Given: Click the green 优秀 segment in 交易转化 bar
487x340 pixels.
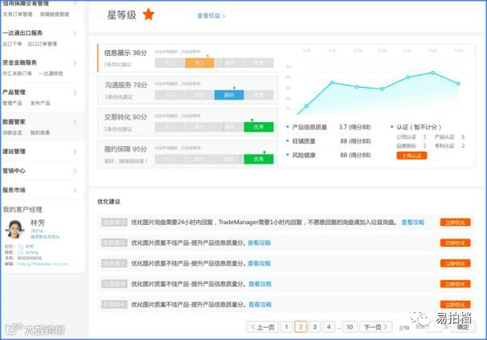Looking at the screenshot, I should 259,127.
